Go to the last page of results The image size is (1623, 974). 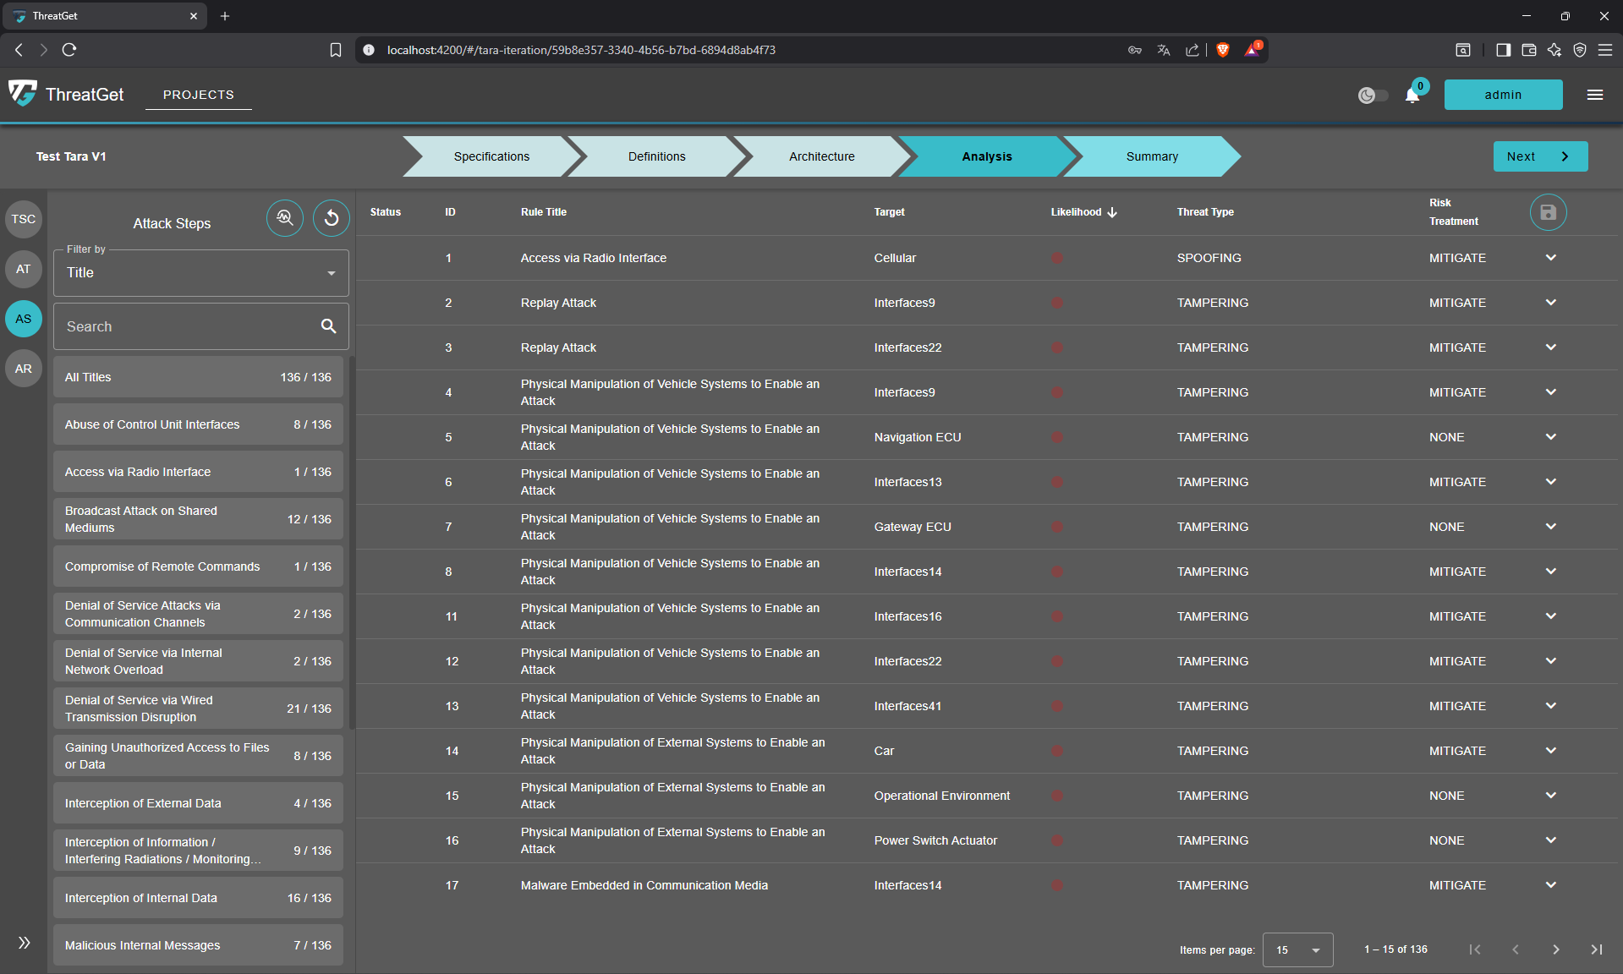pos(1596,949)
